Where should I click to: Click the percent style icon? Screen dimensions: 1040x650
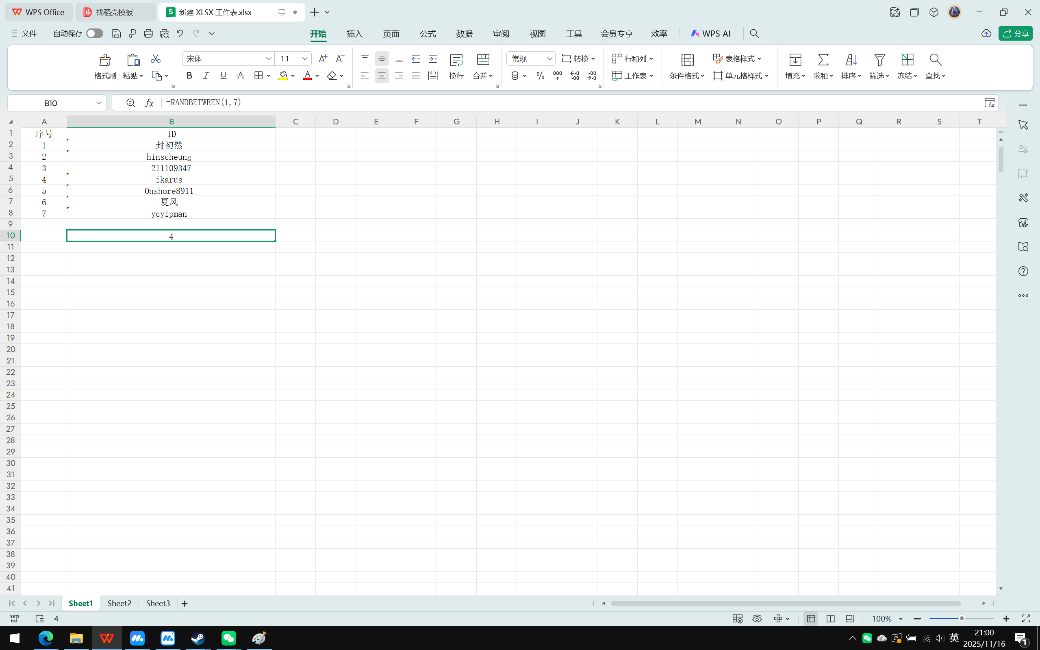pos(540,76)
